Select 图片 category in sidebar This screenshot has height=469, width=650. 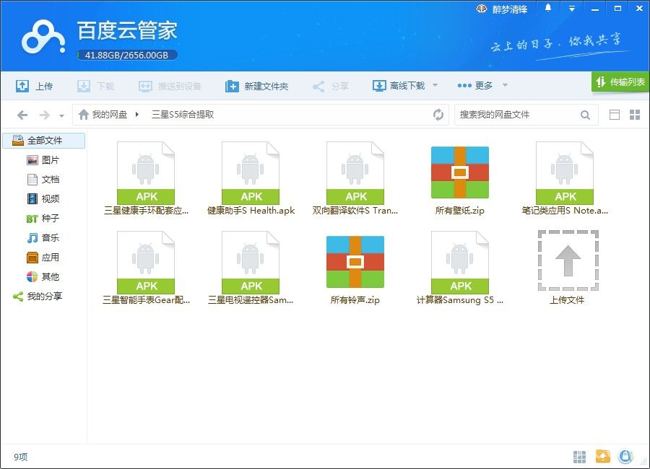(43, 160)
